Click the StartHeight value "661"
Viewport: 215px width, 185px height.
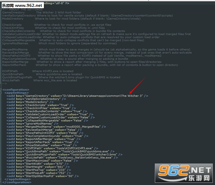(x=60, y=167)
